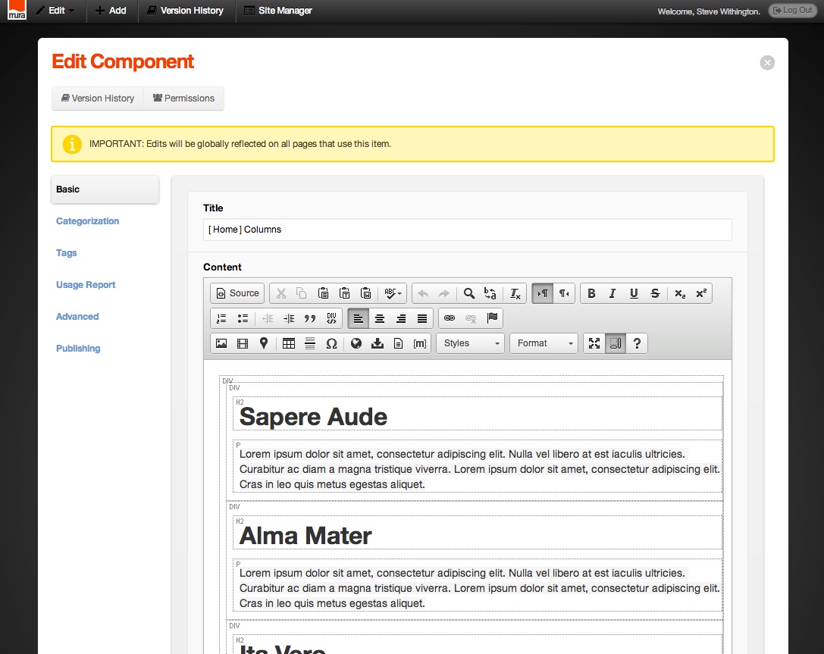Select the Categorization tab

88,221
